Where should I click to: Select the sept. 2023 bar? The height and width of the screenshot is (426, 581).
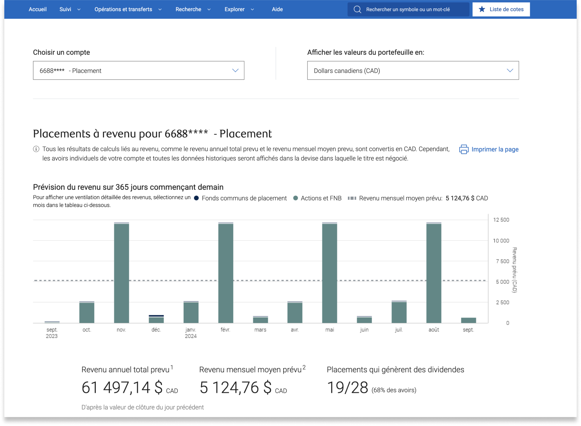coord(52,322)
